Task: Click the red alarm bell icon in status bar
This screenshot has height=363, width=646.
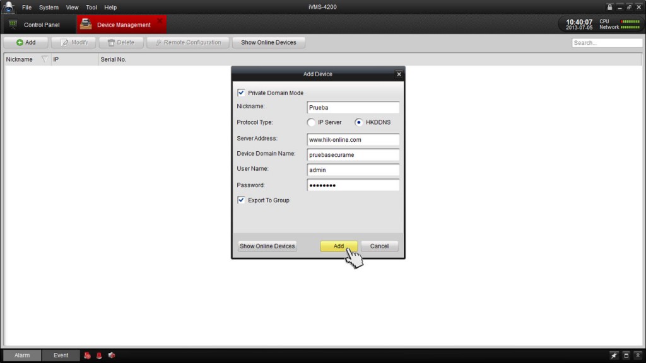Action: click(x=99, y=355)
